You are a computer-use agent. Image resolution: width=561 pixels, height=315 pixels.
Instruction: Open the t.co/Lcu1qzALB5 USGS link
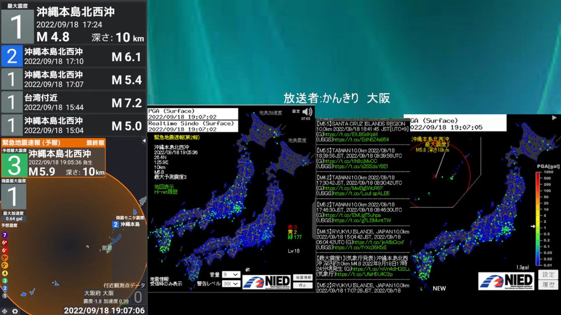click(x=361, y=194)
